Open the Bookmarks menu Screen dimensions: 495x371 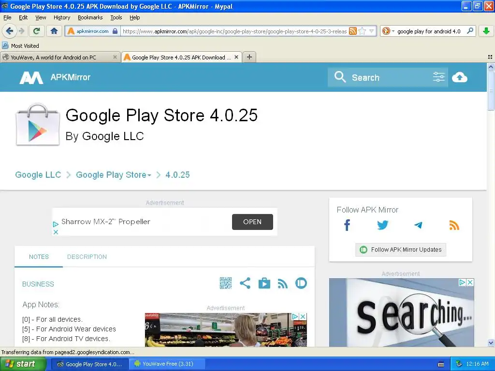point(90,17)
